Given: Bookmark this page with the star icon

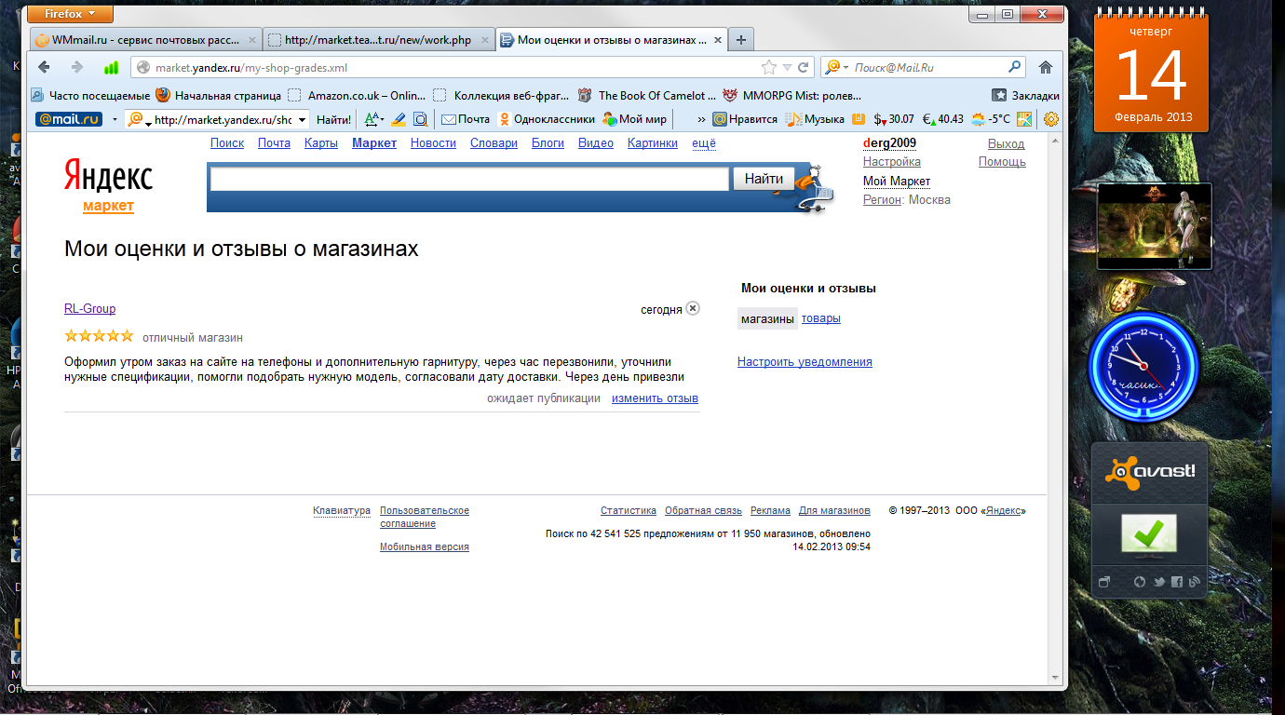Looking at the screenshot, I should tap(769, 67).
